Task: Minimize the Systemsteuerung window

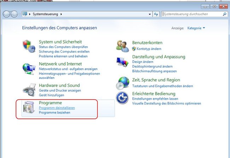Action: pos(205,7)
